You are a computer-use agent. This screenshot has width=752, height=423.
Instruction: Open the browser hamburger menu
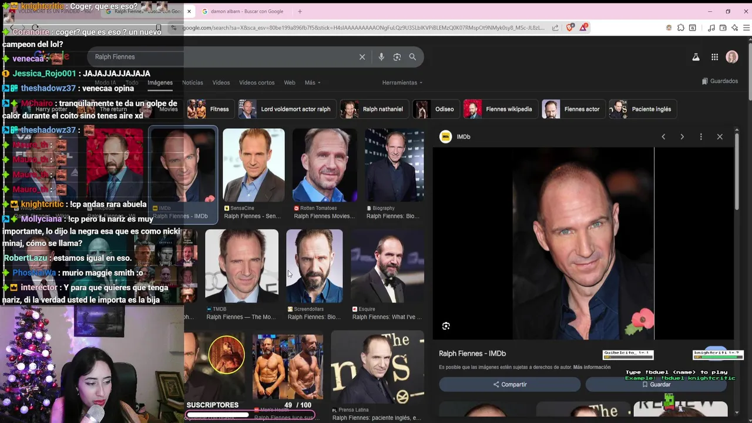(x=747, y=28)
